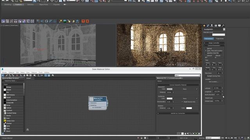Screen dimensions: 250x140
Task: Select Material #14 node in View1
Action: [98, 103]
